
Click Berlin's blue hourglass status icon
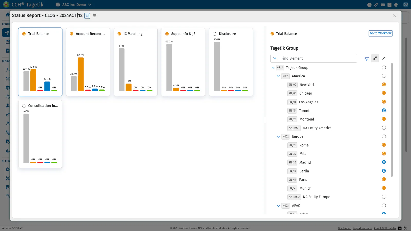tap(384, 171)
